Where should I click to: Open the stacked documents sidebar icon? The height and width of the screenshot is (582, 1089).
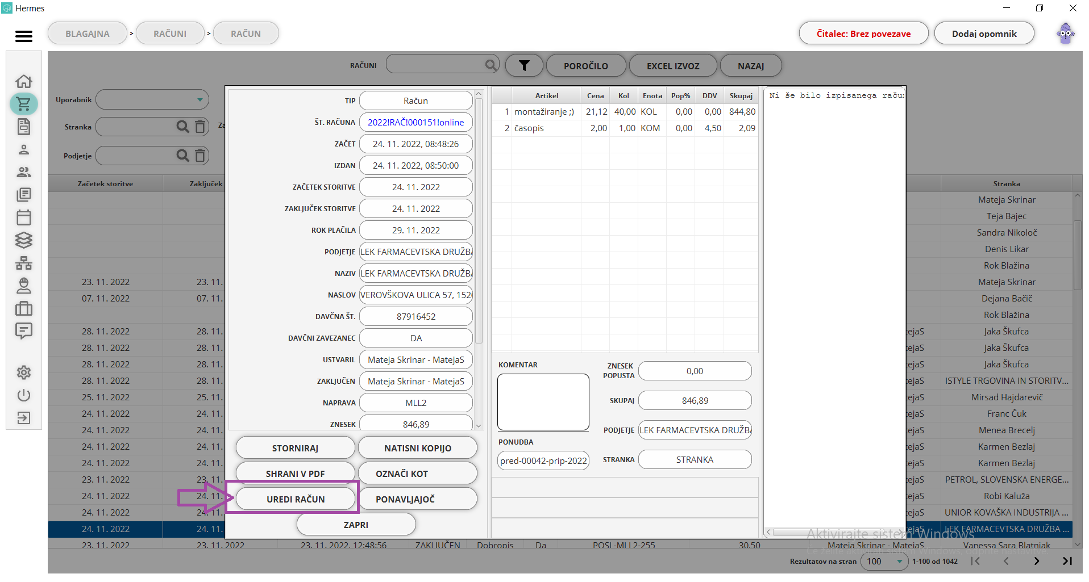24,195
